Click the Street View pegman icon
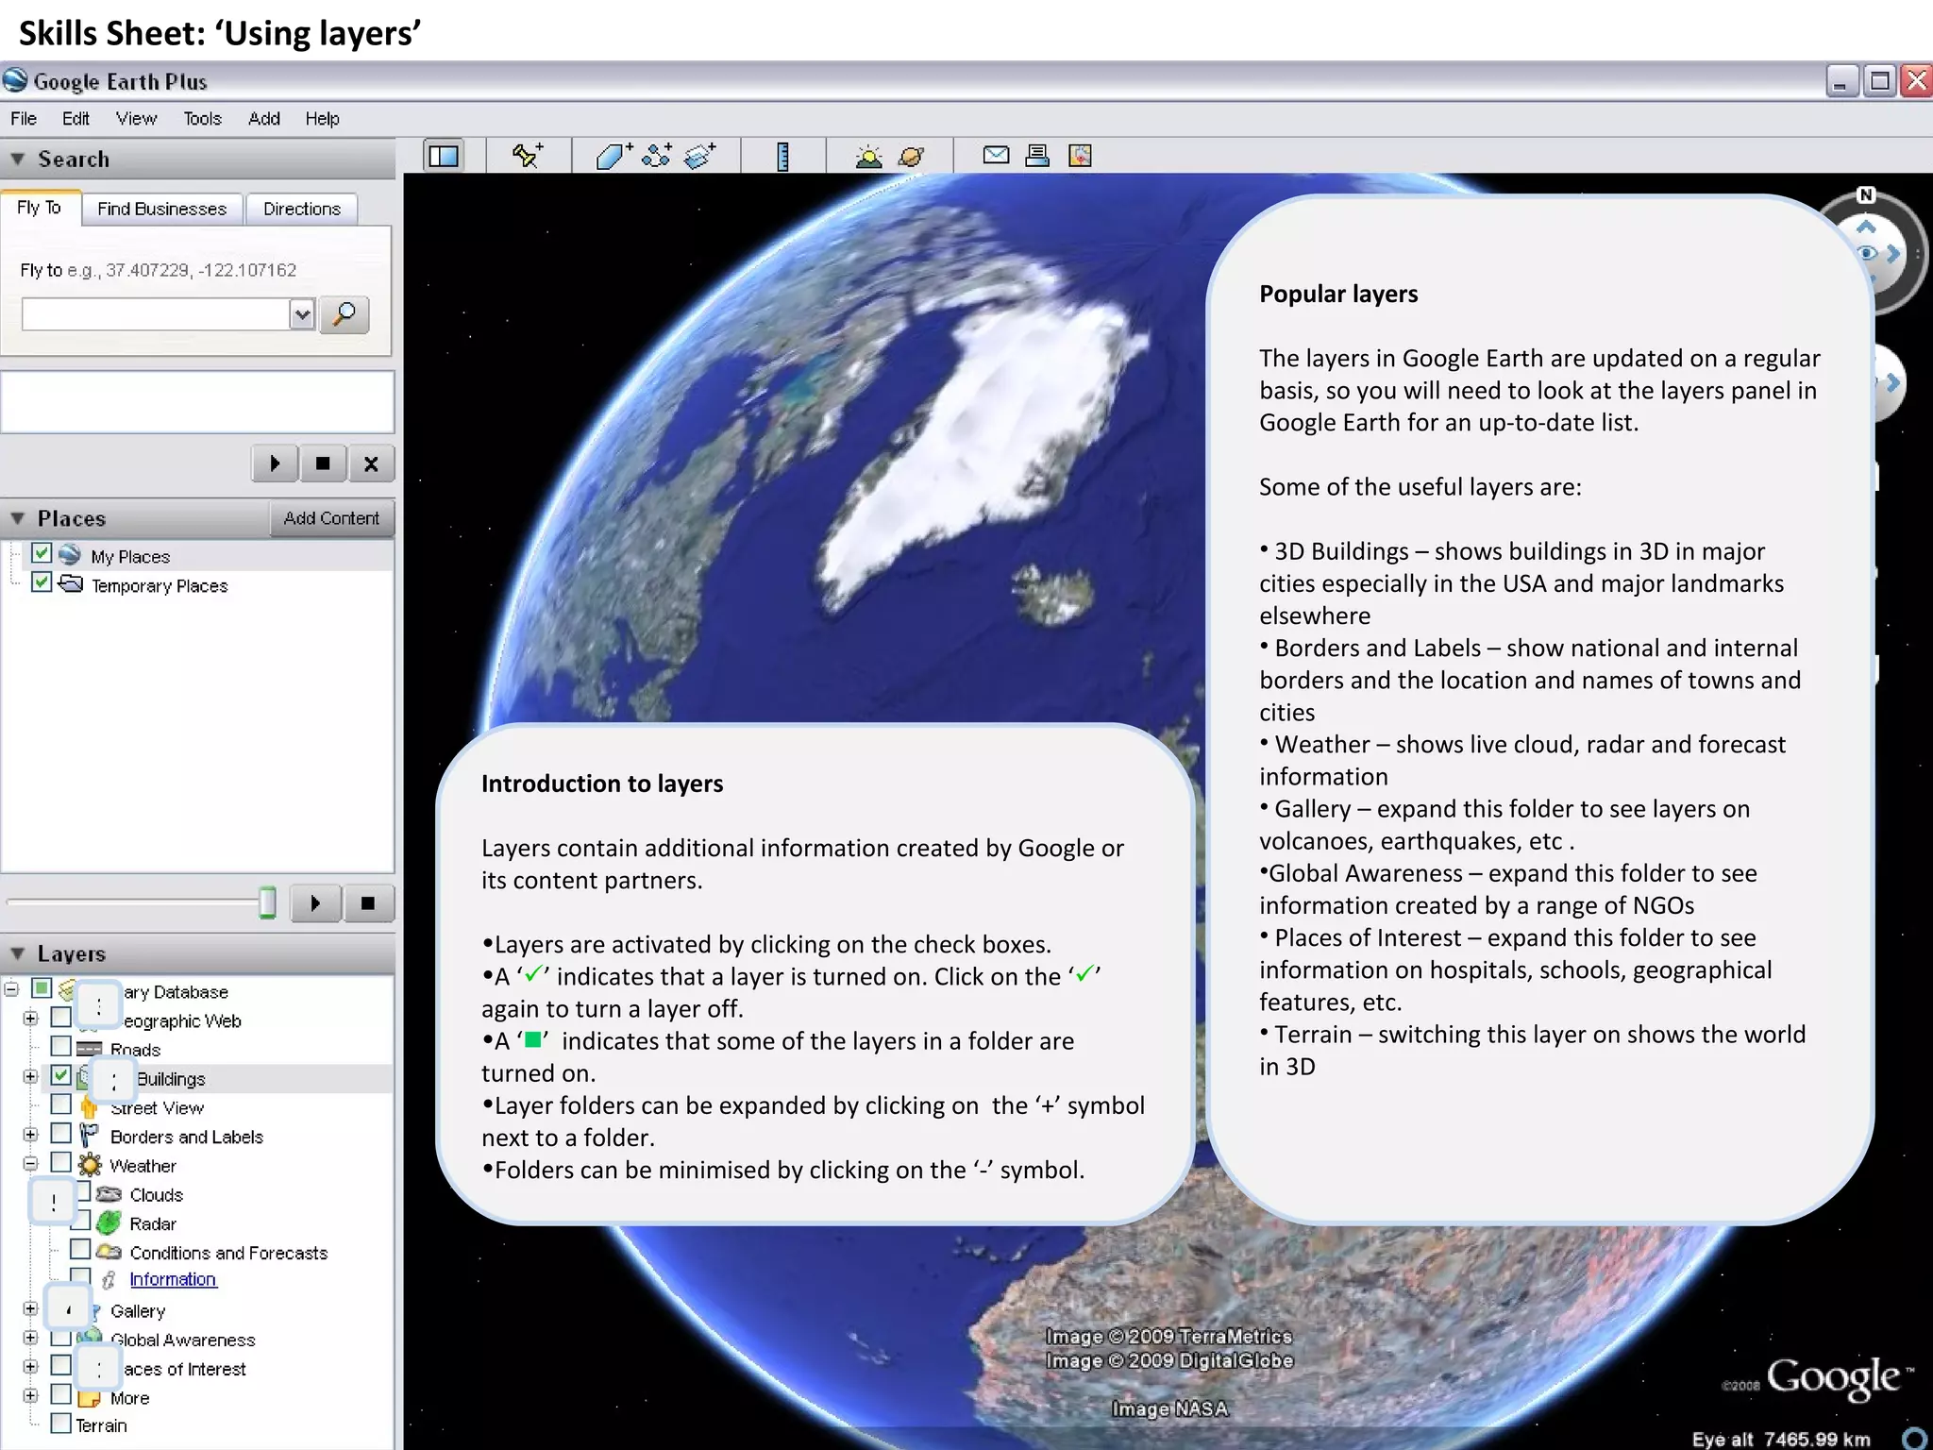Viewport: 1933px width, 1450px height. coord(89,1106)
